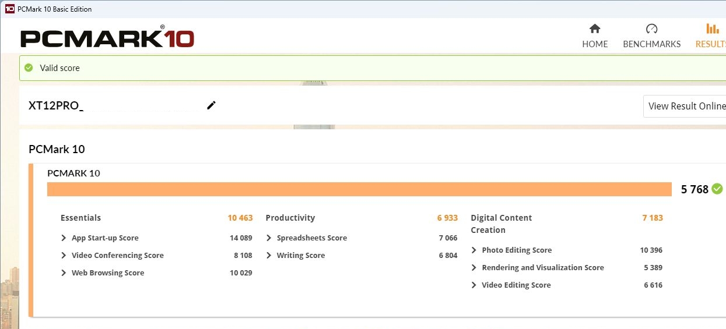
Task: Click the XT12PRO_ result name
Action: pyautogui.click(x=56, y=105)
